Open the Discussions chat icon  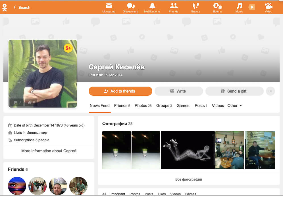130,6
